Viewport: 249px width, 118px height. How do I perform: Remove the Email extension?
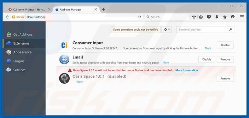pyautogui.click(x=225, y=59)
